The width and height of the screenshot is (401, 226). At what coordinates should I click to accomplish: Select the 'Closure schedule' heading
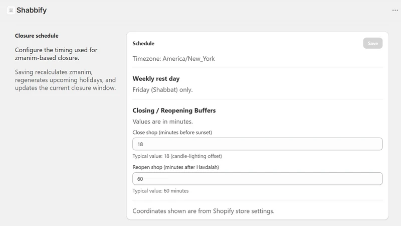37,36
